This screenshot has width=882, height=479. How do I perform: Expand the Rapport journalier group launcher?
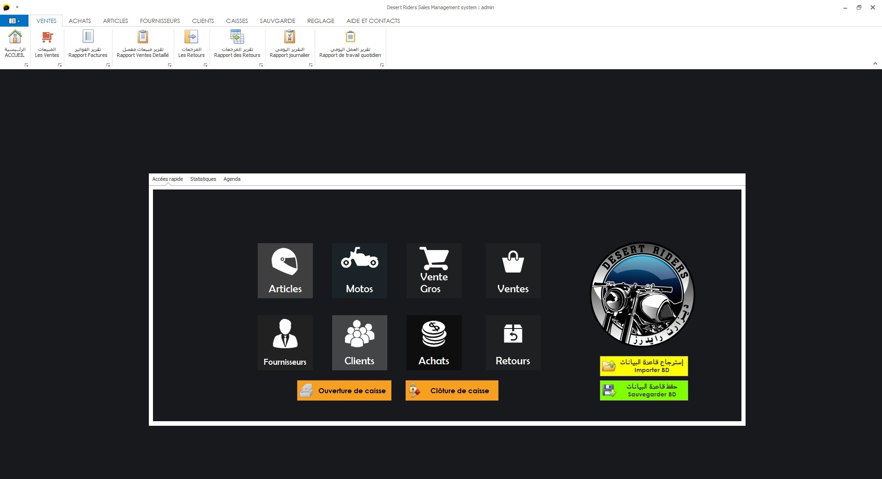[311, 65]
